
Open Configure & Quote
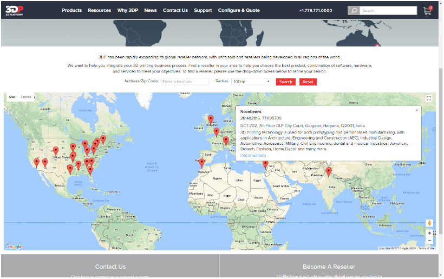coord(239,10)
